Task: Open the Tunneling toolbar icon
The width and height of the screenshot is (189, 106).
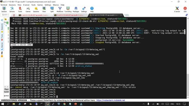Action: click(x=68, y=9)
